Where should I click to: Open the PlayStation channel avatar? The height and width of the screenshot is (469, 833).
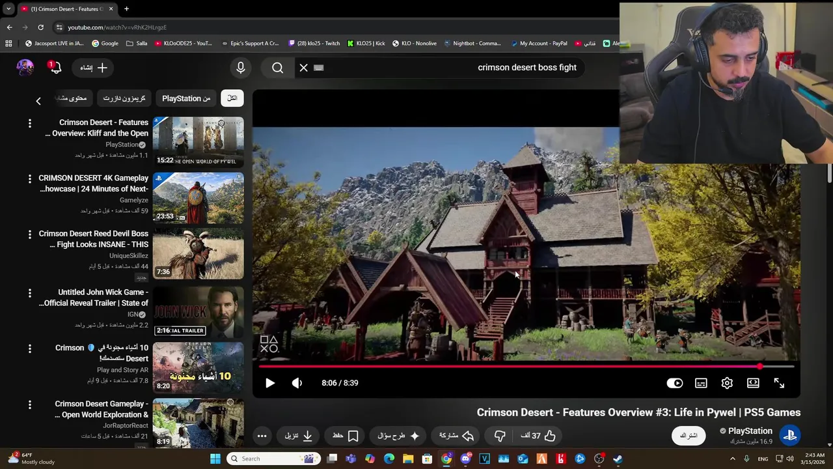791,435
